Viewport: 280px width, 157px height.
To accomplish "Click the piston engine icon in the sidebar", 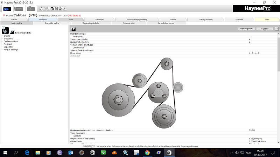I will click(5, 30).
